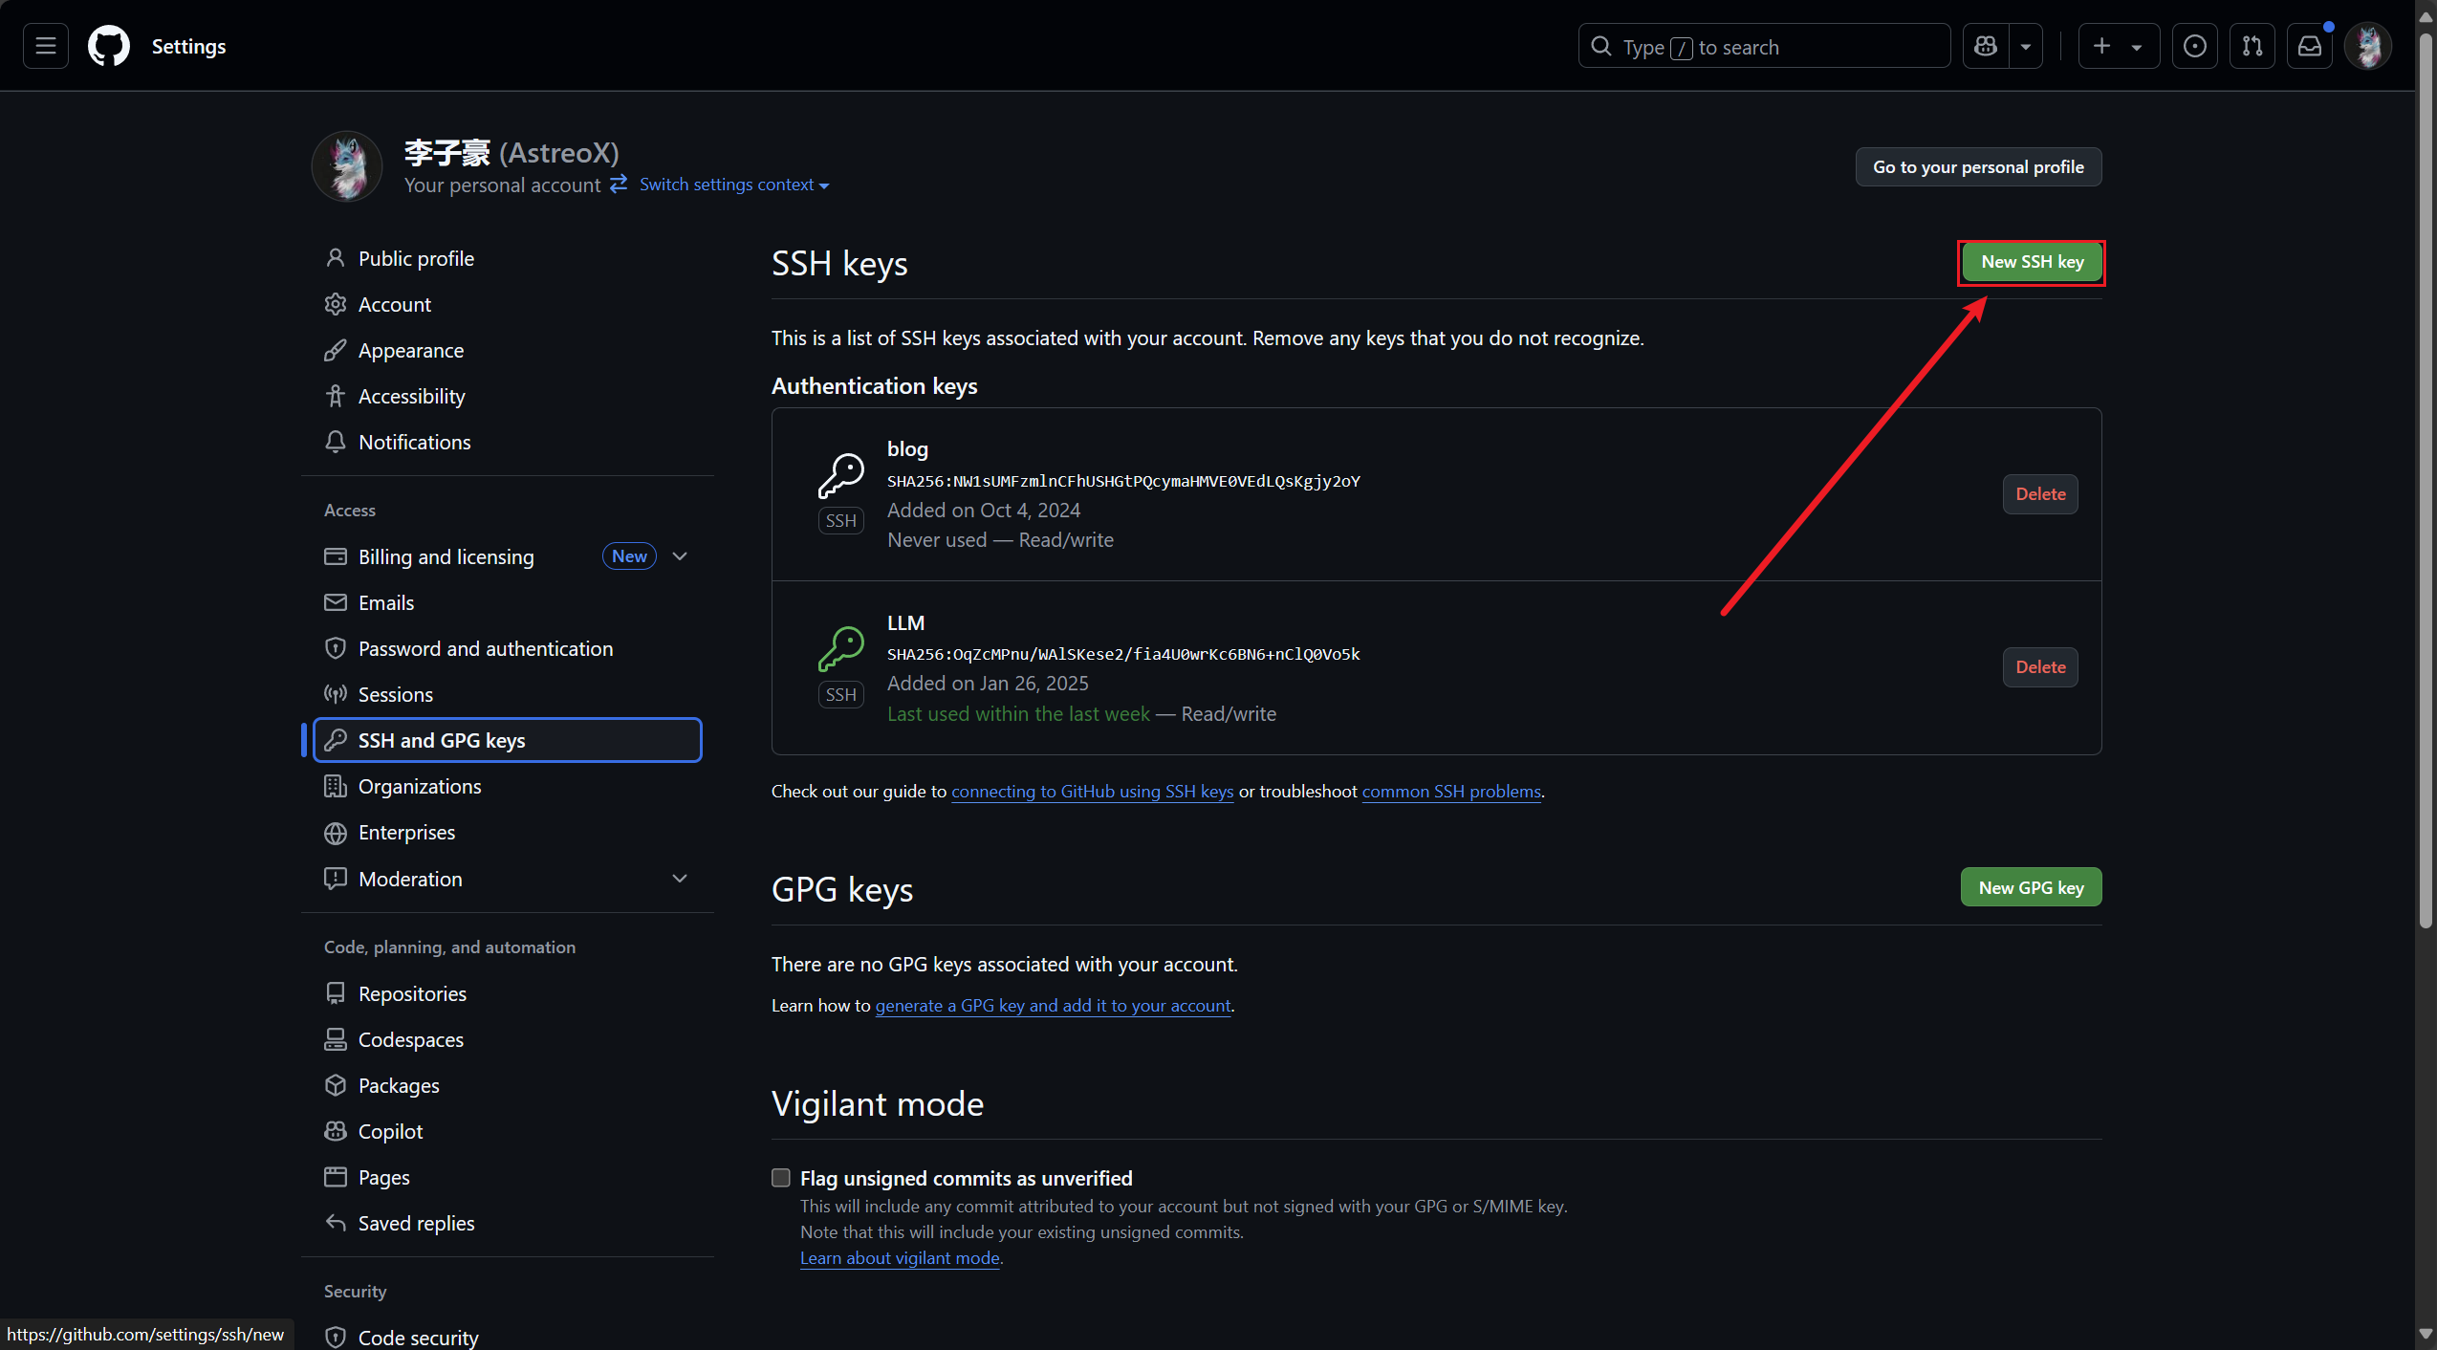Open the create new plus dropdown
Screen dimensions: 2437x1350
[x=2118, y=46]
